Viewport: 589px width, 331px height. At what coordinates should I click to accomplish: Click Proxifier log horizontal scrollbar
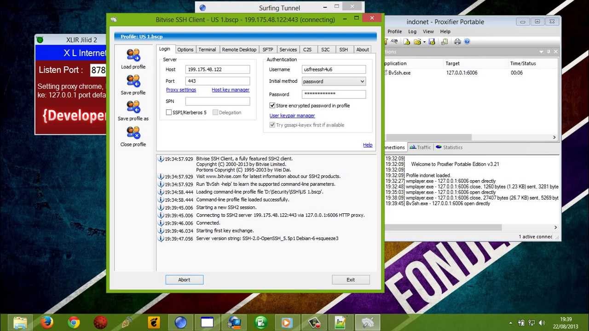(443, 227)
